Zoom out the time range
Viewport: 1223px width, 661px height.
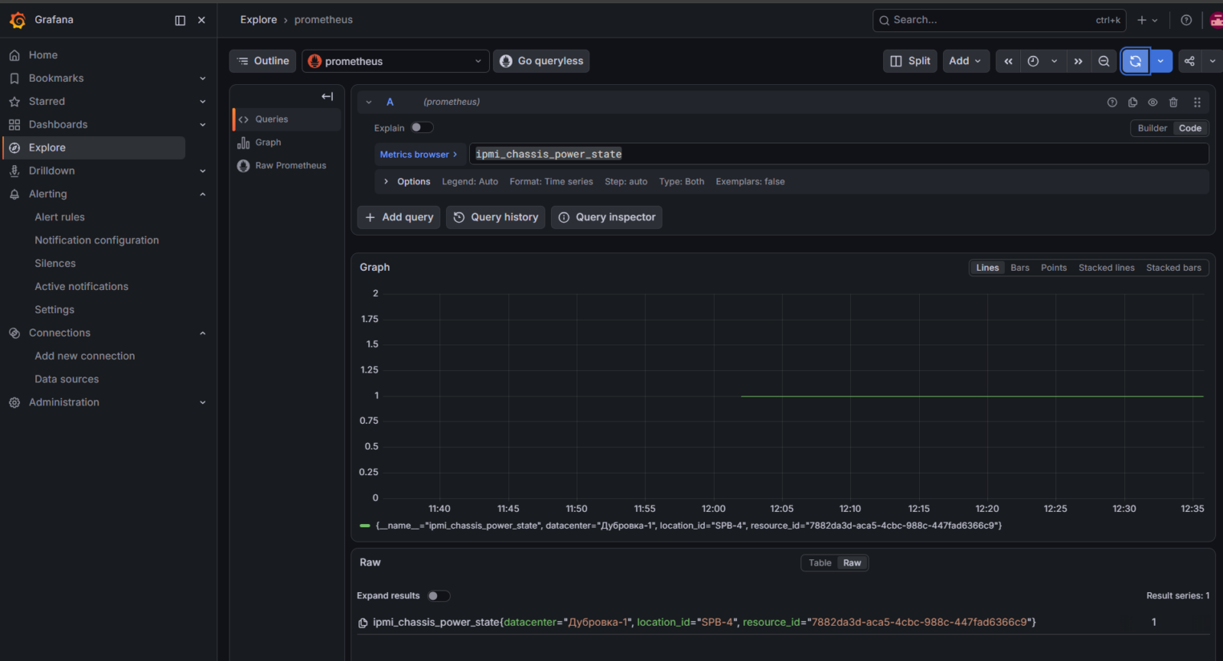pos(1104,61)
